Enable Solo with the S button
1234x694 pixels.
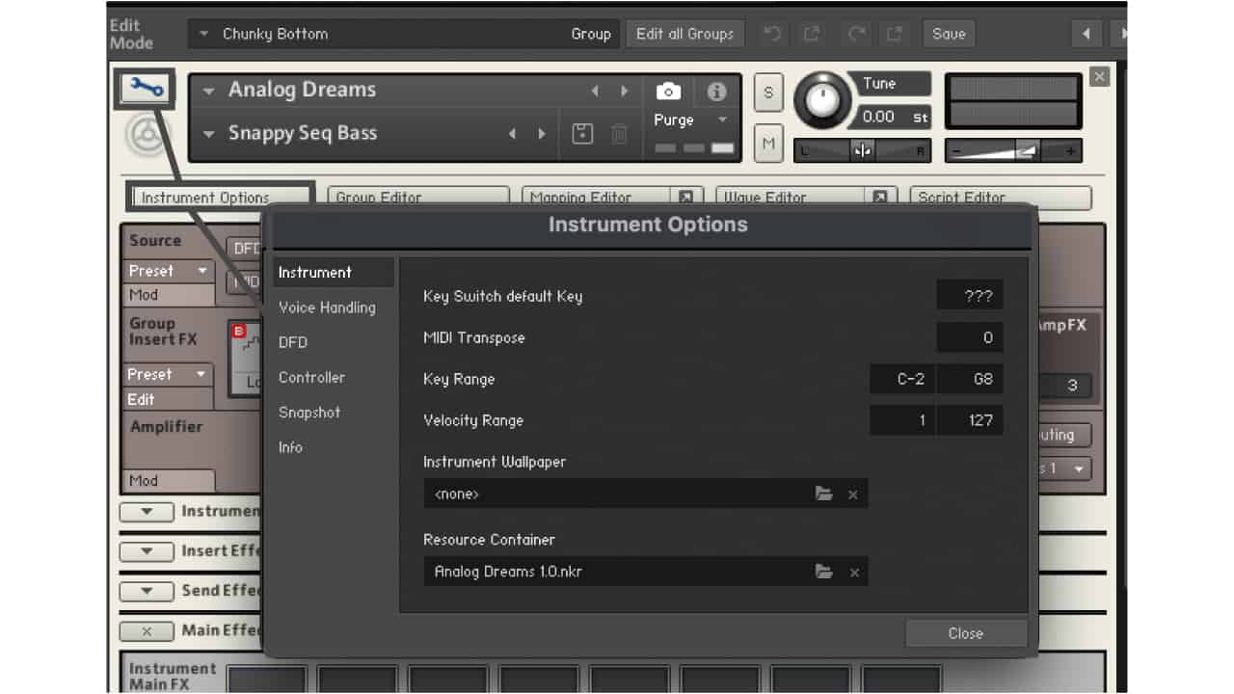tap(767, 93)
